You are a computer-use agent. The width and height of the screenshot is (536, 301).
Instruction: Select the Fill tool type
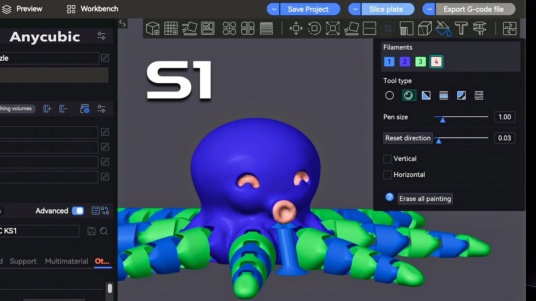click(x=461, y=95)
